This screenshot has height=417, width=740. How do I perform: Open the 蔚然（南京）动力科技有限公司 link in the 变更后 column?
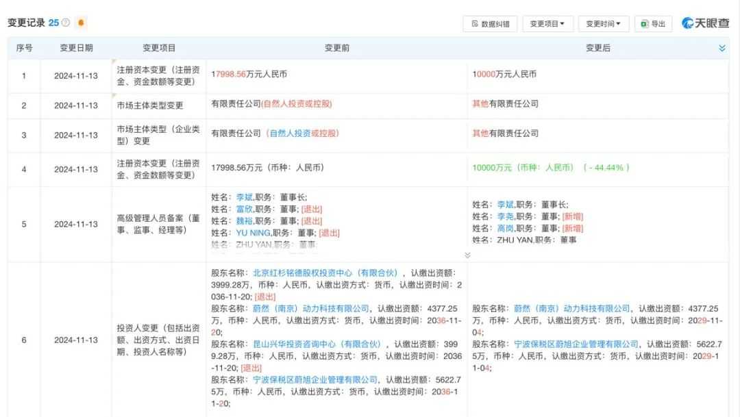(x=572, y=309)
